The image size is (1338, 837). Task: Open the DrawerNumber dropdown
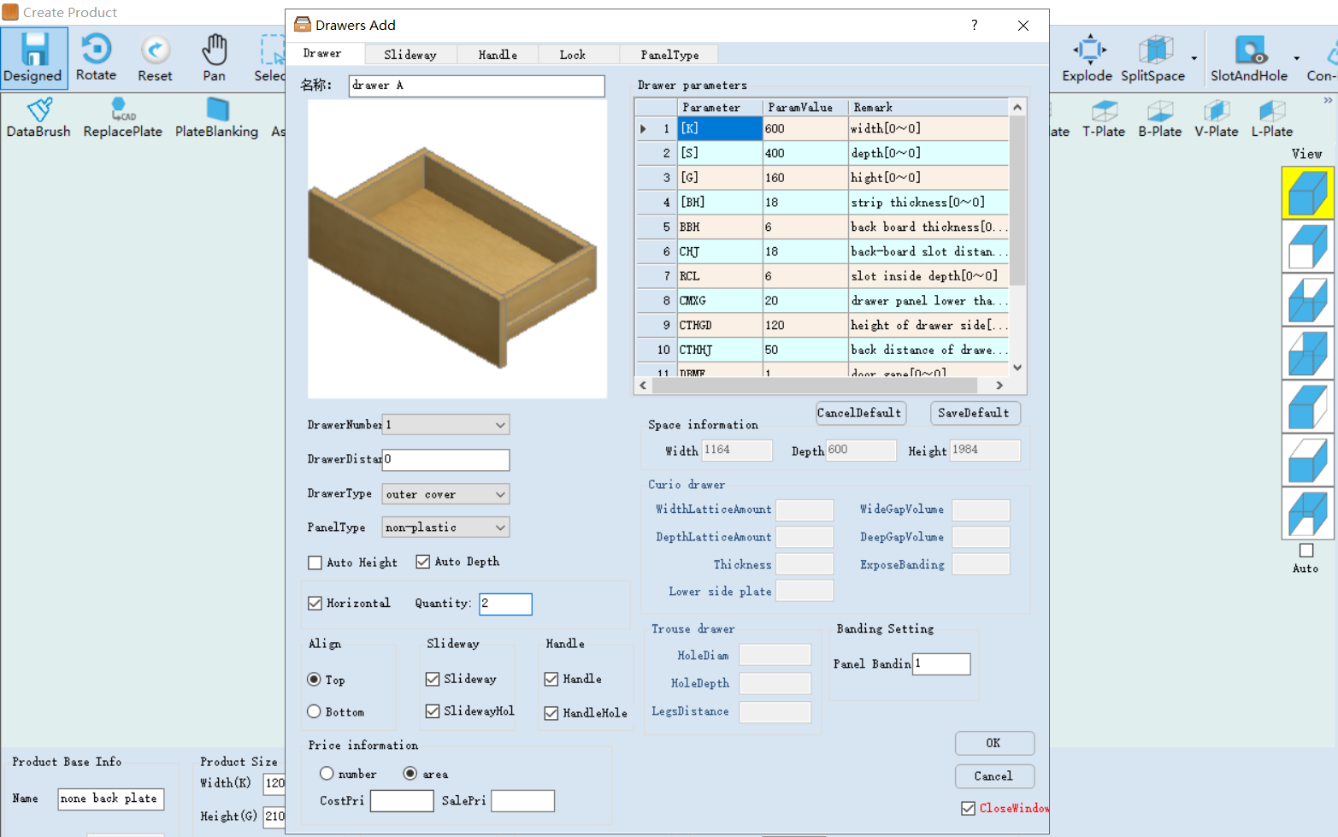pos(445,425)
